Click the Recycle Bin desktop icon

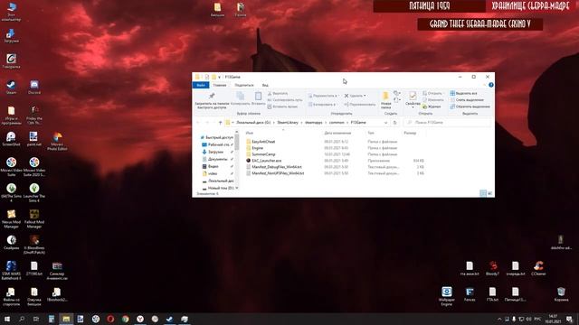[x=561, y=294]
